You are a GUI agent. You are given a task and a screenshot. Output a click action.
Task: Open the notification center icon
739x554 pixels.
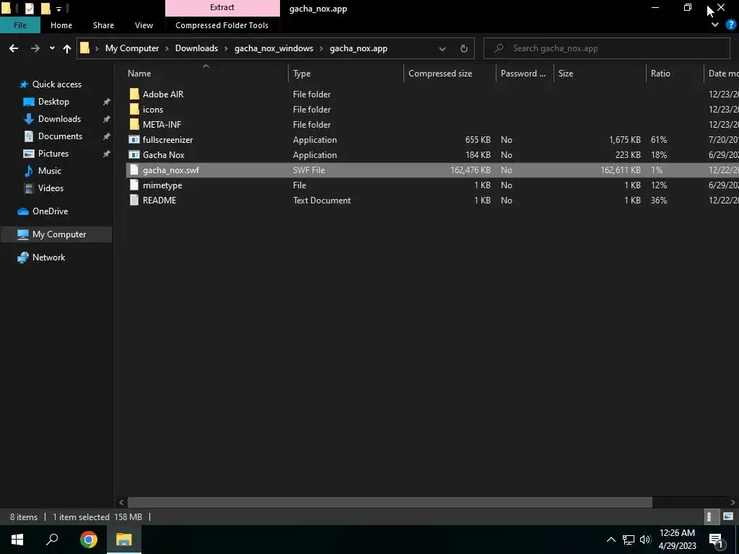click(x=716, y=540)
